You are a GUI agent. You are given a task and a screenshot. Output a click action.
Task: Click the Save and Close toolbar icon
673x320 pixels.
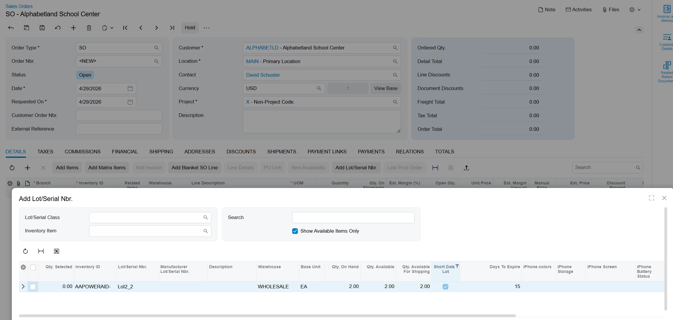[x=27, y=28]
